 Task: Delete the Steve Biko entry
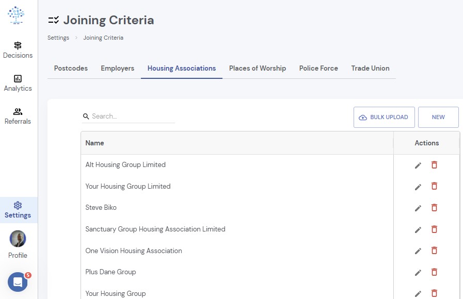pyautogui.click(x=434, y=208)
